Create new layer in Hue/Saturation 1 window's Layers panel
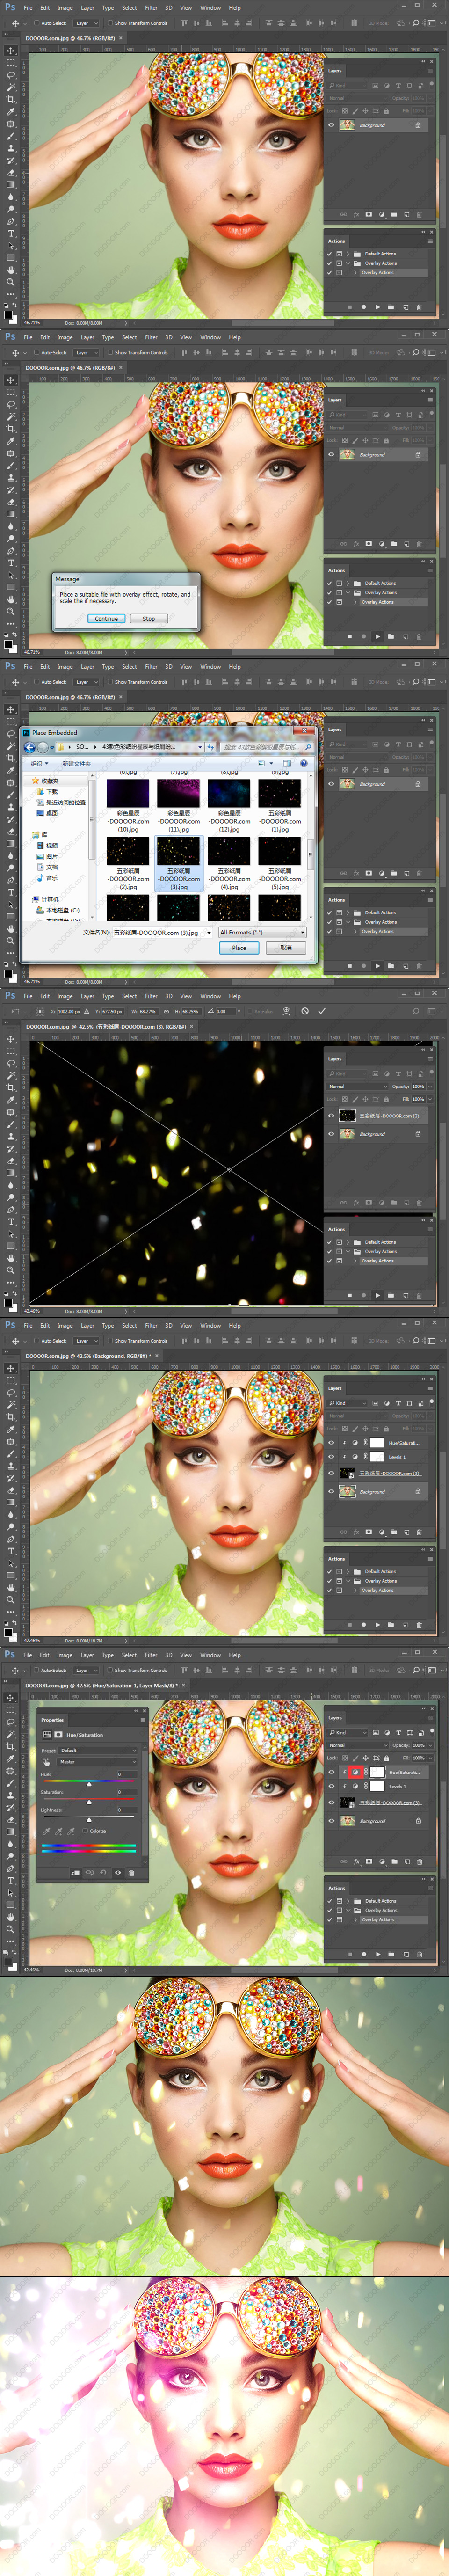The height and width of the screenshot is (2576, 449). 406,1862
